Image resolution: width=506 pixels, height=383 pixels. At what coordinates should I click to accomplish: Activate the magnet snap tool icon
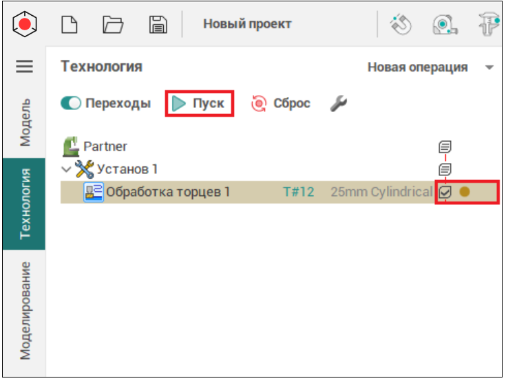click(x=401, y=25)
